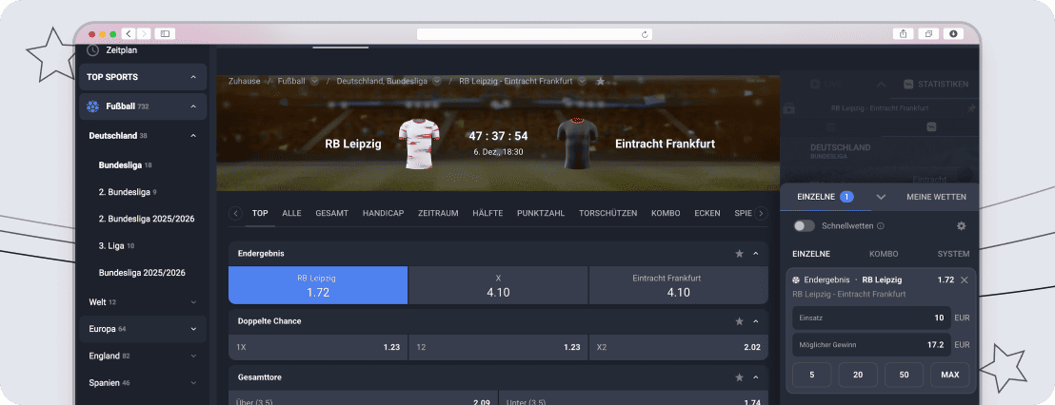Select X draw odds 4.10
1055x405 pixels.
pos(499,285)
